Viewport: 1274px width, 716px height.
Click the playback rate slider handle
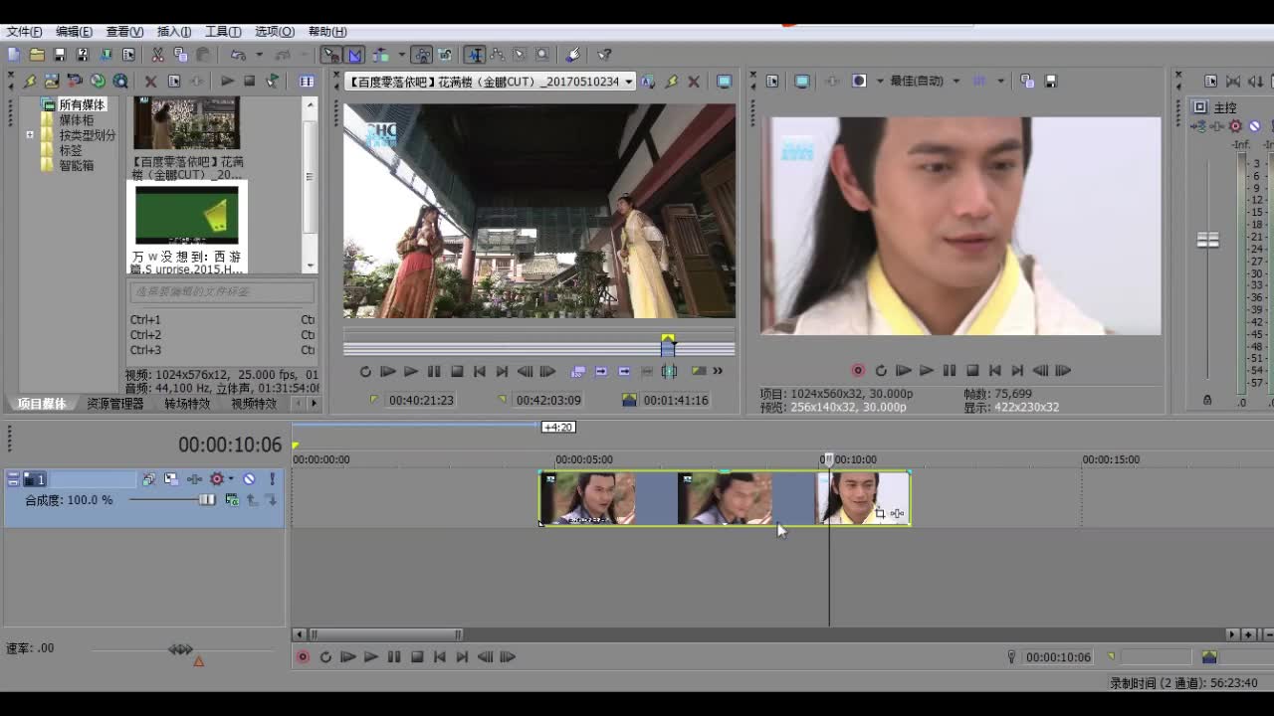point(180,649)
